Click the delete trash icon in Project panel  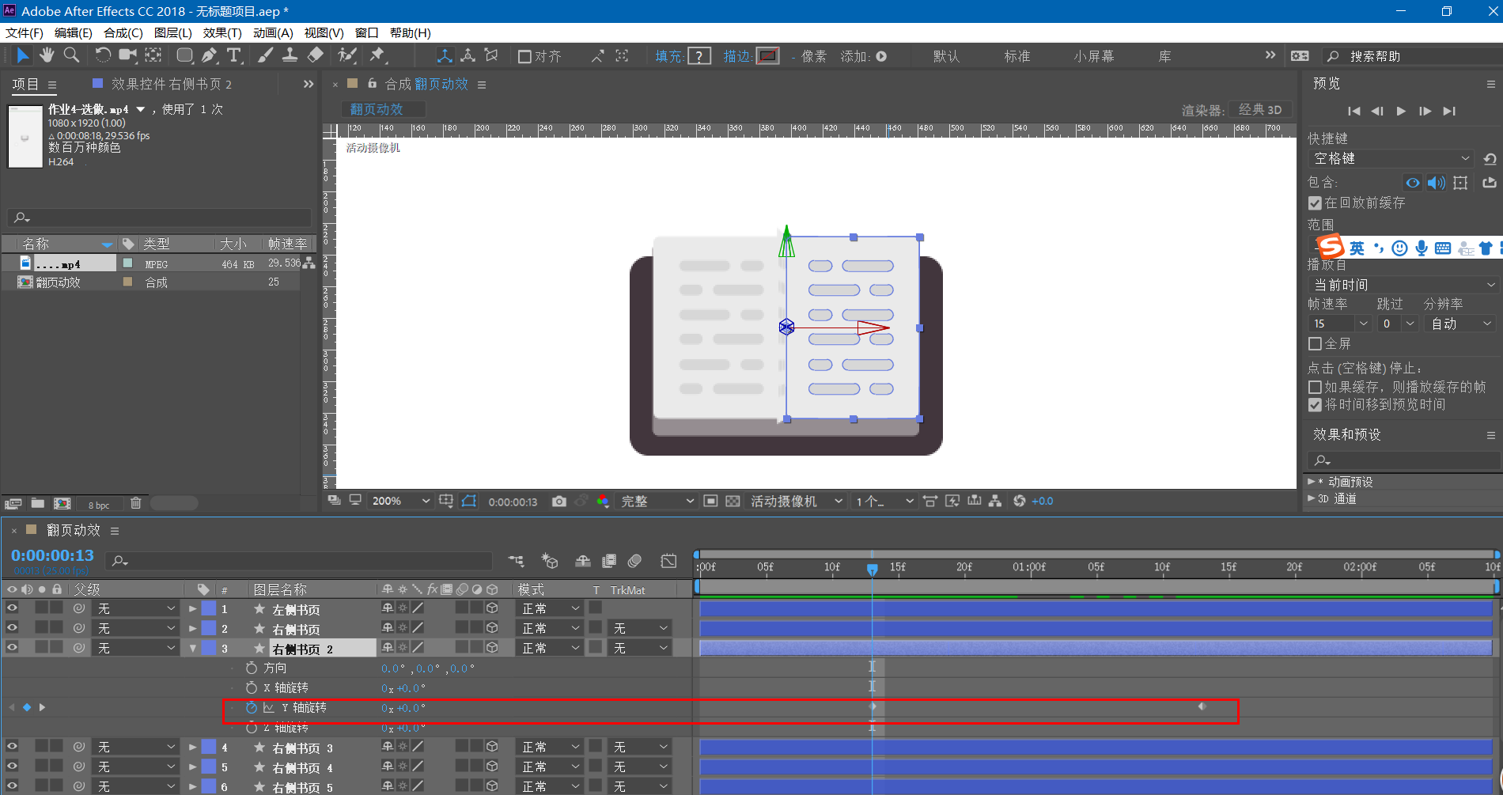tap(136, 503)
